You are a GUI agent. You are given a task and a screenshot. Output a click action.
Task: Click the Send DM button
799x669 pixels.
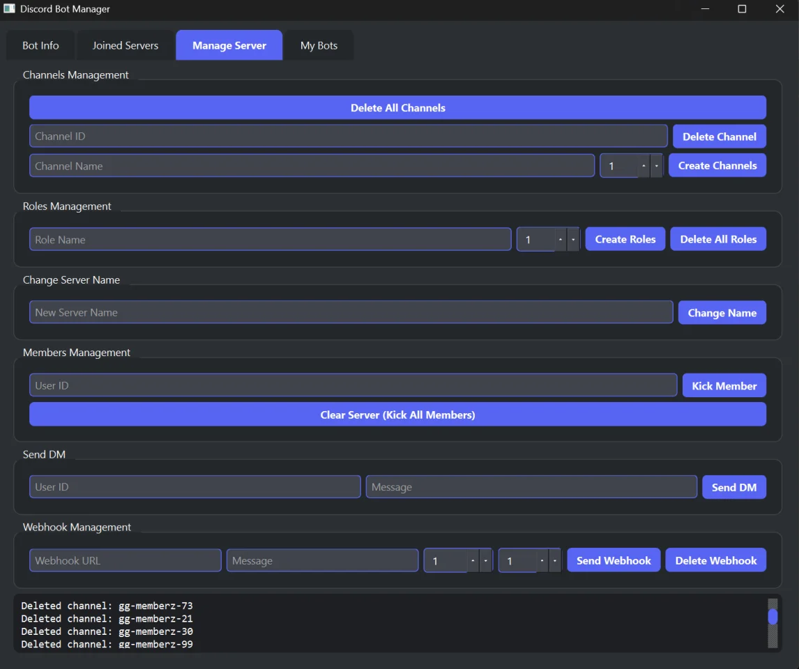pyautogui.click(x=733, y=487)
